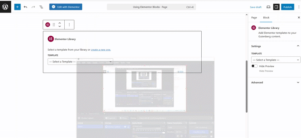The image size is (301, 138).
Task: Switch to the Block tab
Action: point(266,17)
